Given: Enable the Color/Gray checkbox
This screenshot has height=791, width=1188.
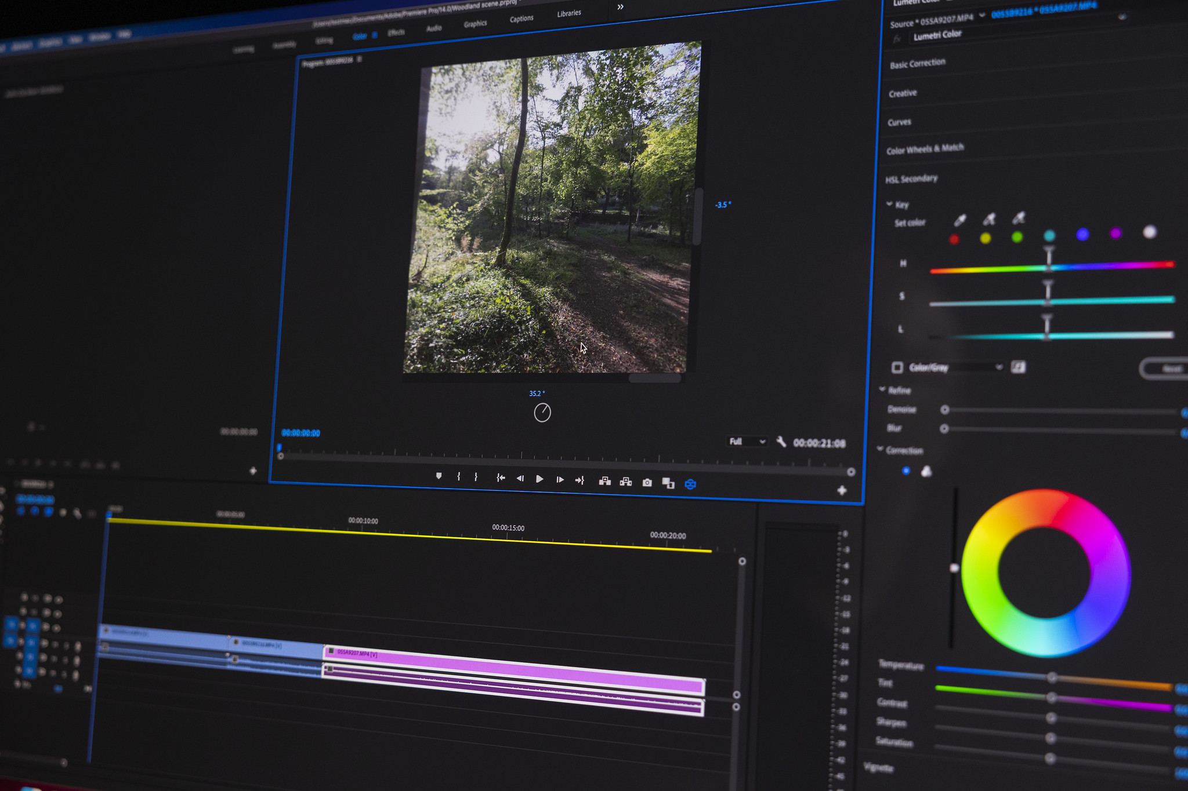Looking at the screenshot, I should point(897,367).
